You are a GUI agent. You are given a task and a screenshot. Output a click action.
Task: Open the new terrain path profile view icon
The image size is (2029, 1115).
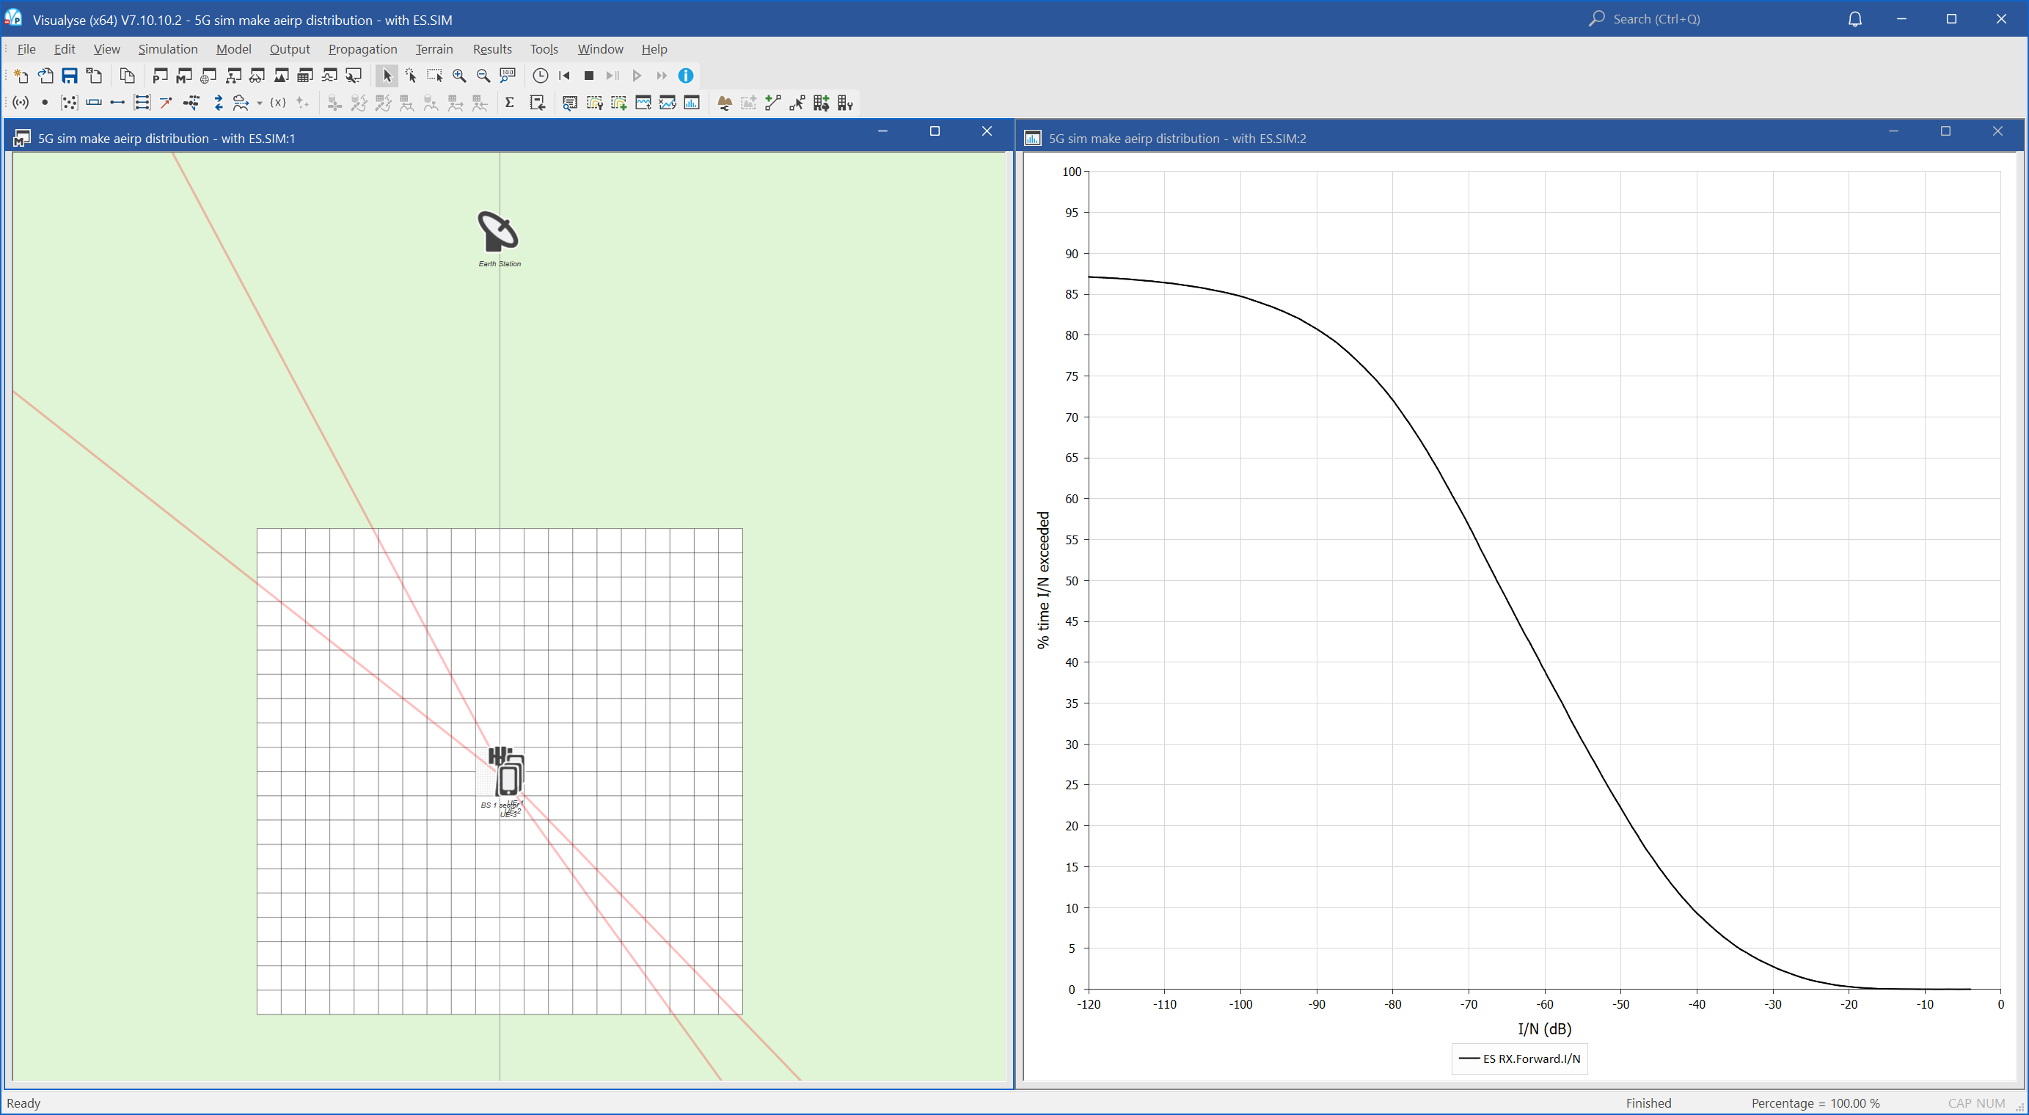pyautogui.click(x=281, y=76)
